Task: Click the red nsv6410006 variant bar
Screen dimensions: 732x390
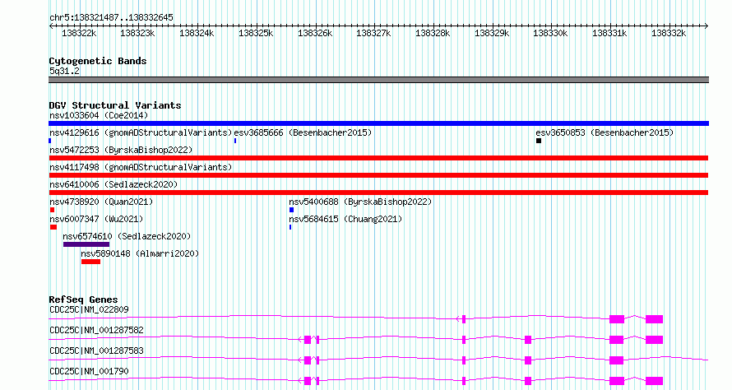Action: [x=378, y=193]
